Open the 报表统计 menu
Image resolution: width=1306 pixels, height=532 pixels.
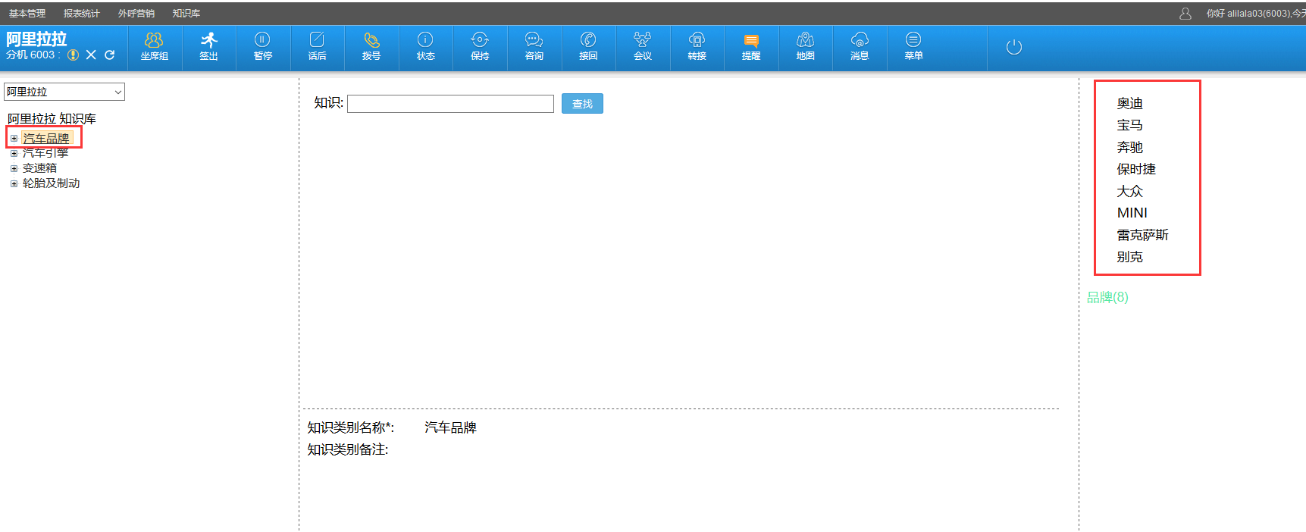(x=81, y=14)
